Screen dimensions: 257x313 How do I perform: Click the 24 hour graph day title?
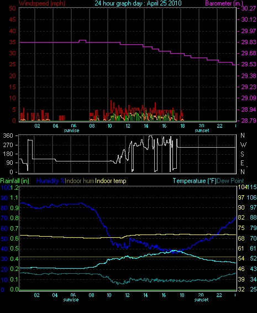[138, 3]
